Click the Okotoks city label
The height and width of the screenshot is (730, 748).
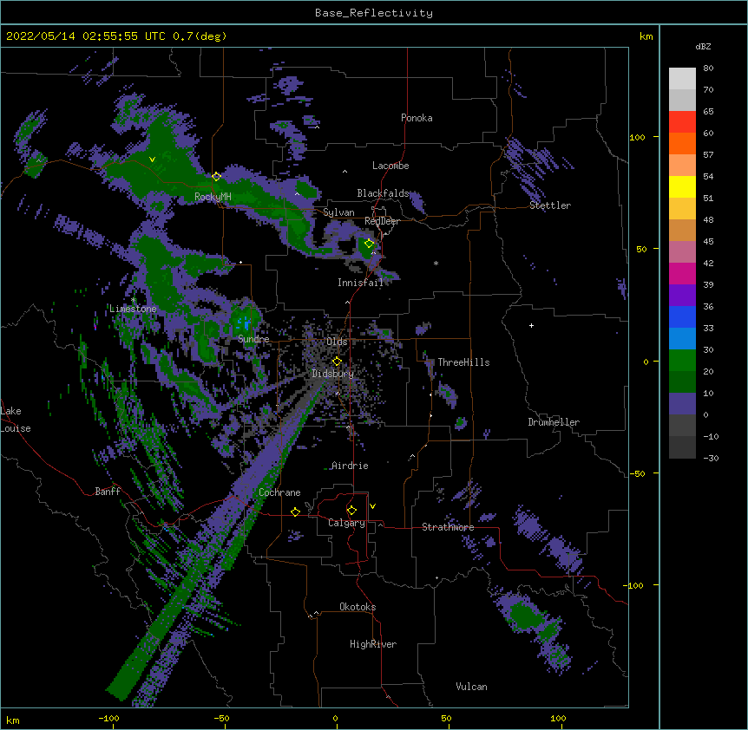pos(358,607)
